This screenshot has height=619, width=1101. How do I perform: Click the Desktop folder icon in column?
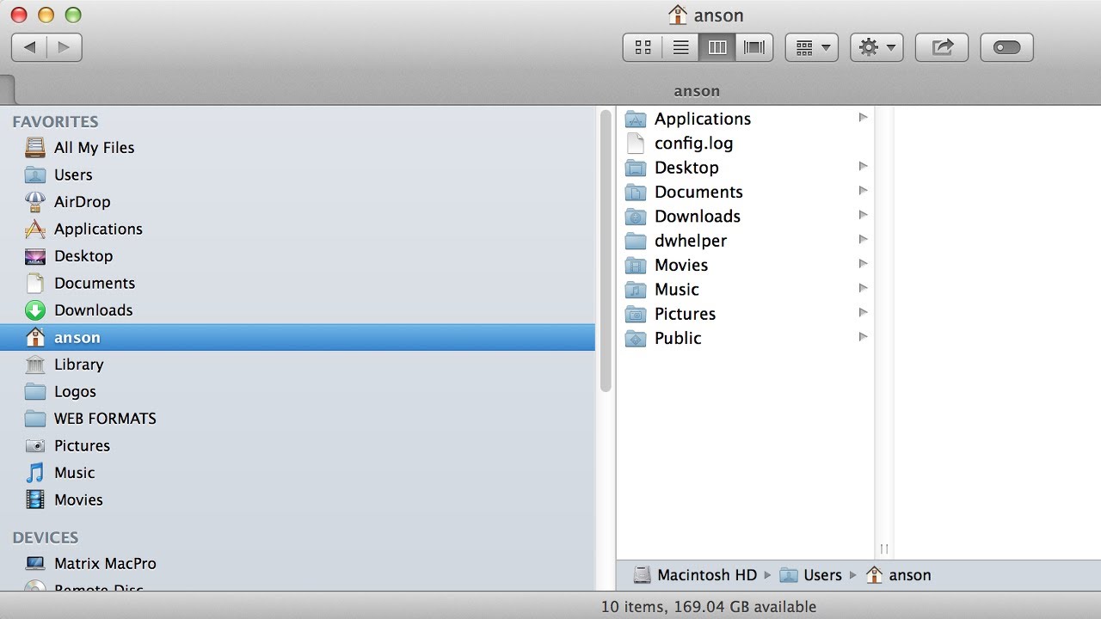pos(636,168)
